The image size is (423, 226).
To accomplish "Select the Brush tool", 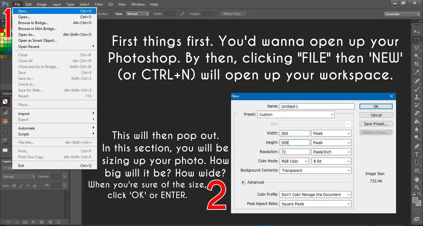I will click(417, 89).
